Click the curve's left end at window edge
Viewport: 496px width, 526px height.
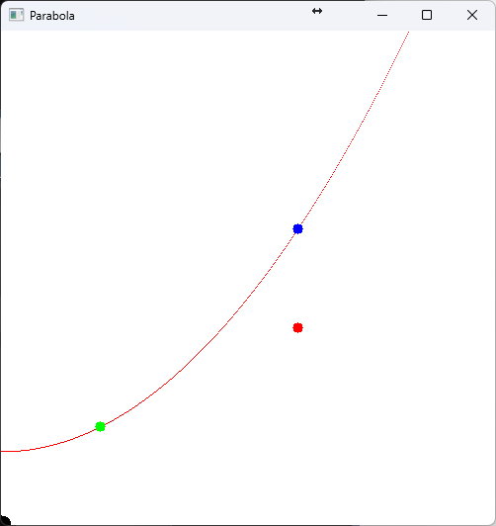pos(3,452)
